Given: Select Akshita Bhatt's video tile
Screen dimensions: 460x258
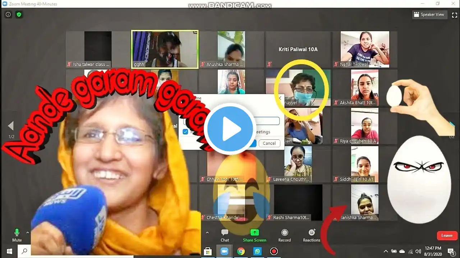Looking at the screenshot, I should (365, 88).
